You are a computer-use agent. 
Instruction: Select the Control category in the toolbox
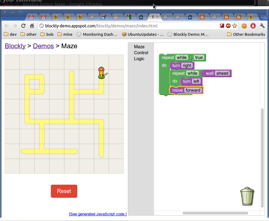(x=141, y=53)
